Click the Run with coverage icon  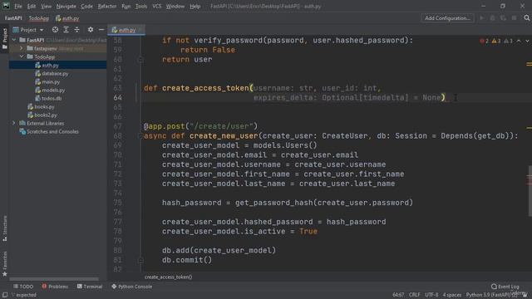503,18
